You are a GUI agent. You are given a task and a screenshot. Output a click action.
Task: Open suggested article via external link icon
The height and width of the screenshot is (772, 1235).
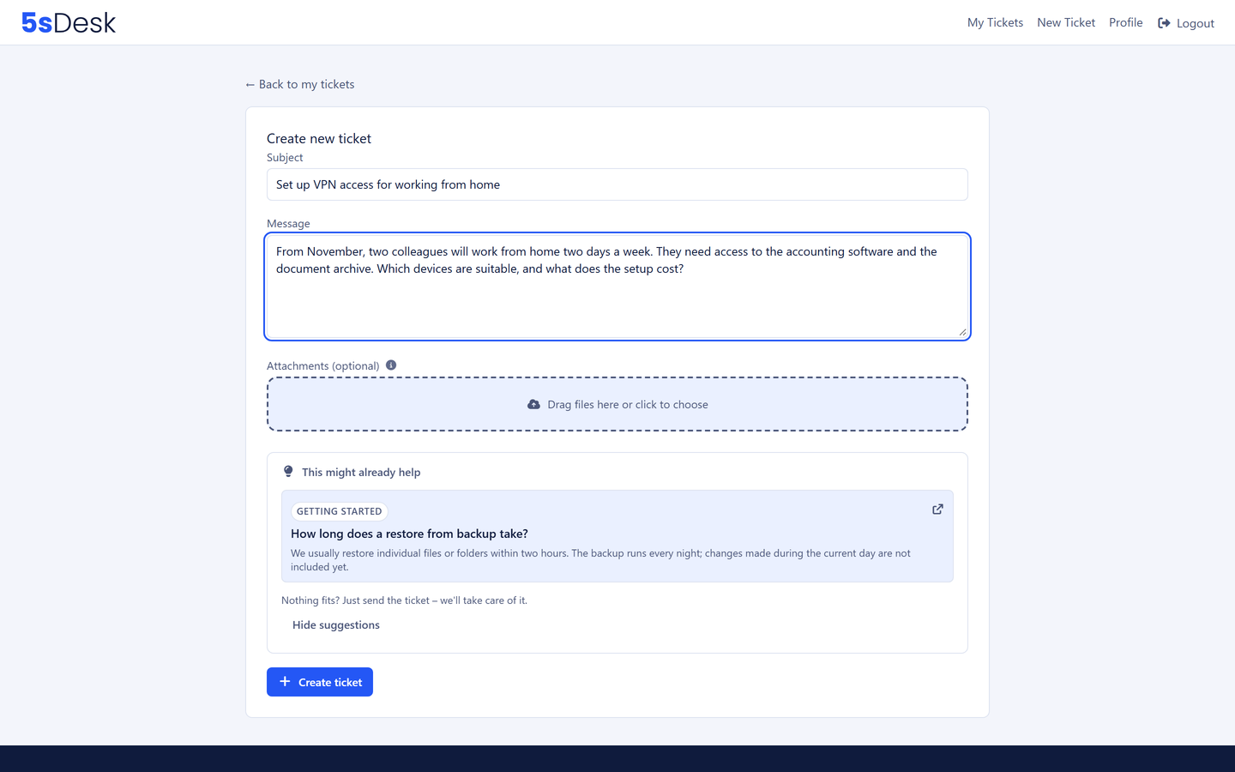[937, 510]
